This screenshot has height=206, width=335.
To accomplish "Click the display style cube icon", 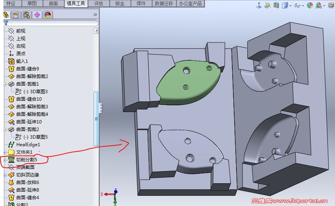I will pos(285,5).
